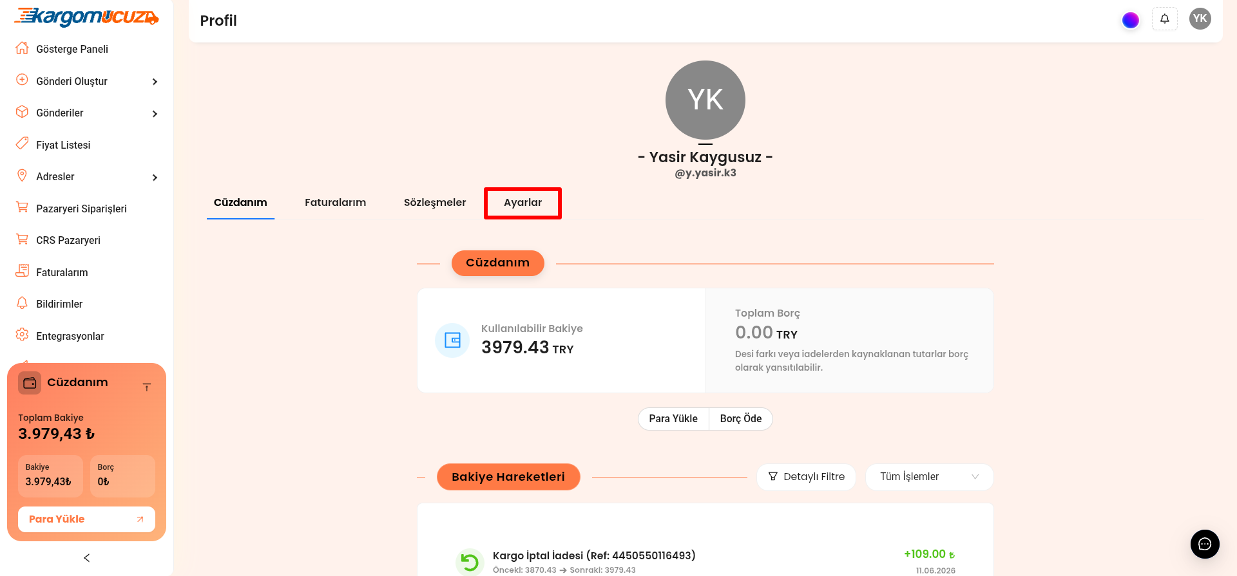Expand the Adresler submenu
Screen dimensions: 1237x576
point(86,177)
